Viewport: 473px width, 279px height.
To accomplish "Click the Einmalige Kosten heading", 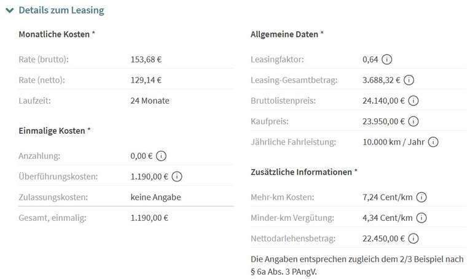I will [x=55, y=131].
